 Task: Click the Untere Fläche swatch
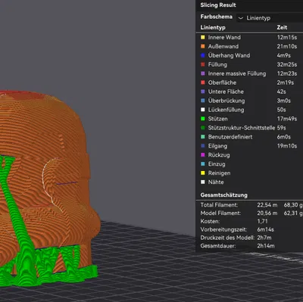[203, 92]
